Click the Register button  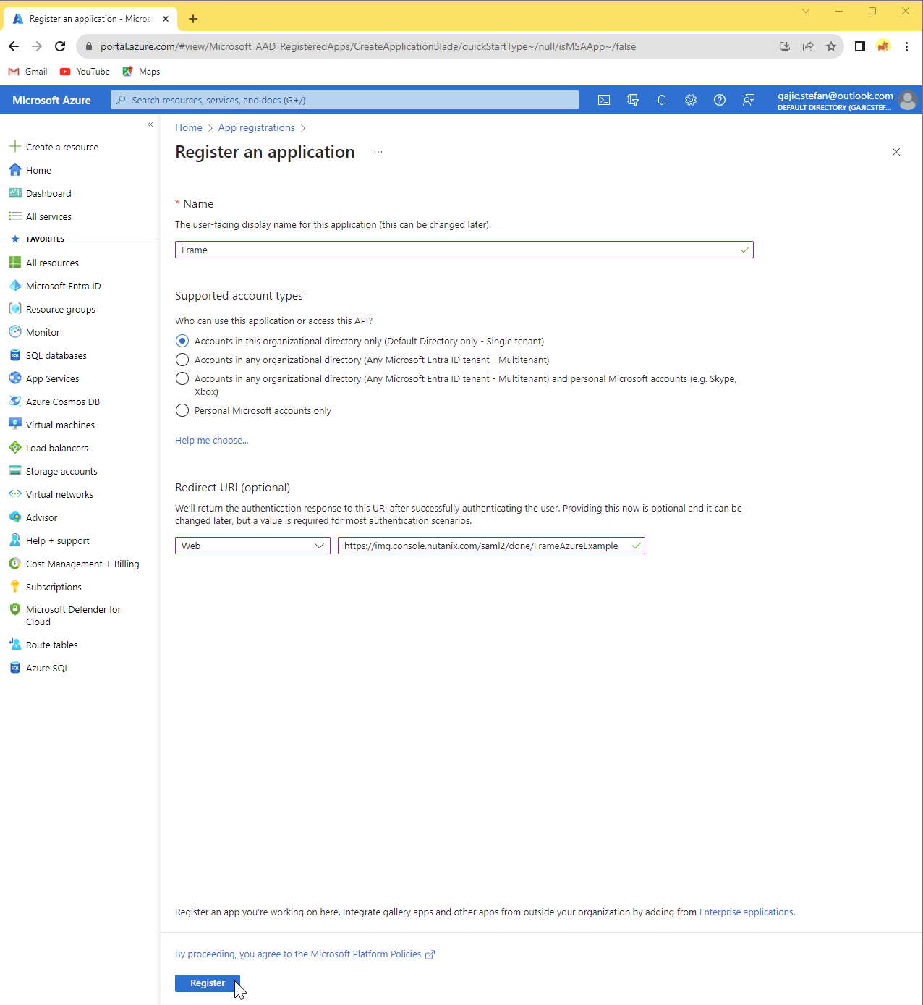pos(207,983)
